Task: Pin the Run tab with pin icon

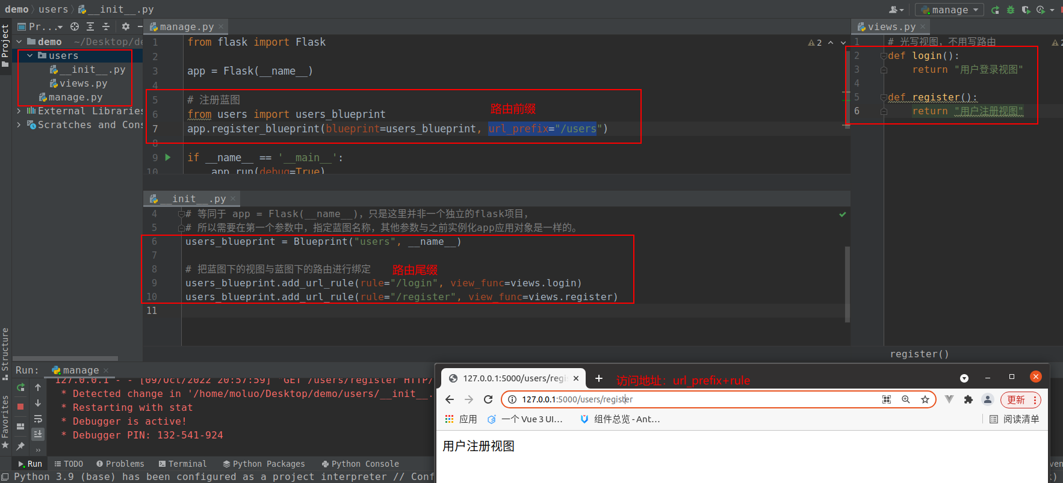Action: (20, 446)
